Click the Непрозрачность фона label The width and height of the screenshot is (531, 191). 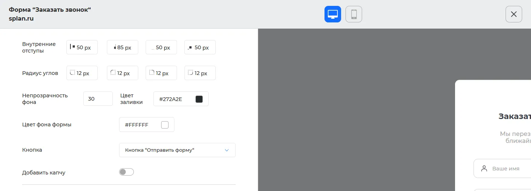[45, 99]
